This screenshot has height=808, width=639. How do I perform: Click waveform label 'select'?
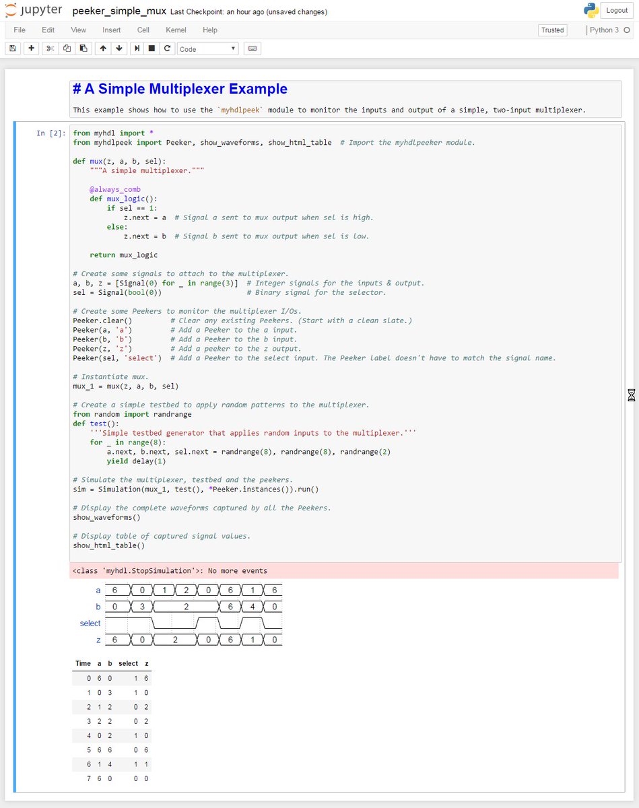[x=90, y=624]
